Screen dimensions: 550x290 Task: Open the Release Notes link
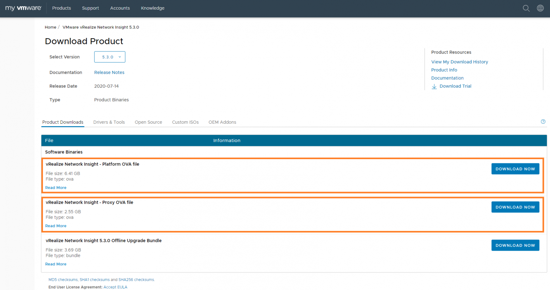click(109, 72)
